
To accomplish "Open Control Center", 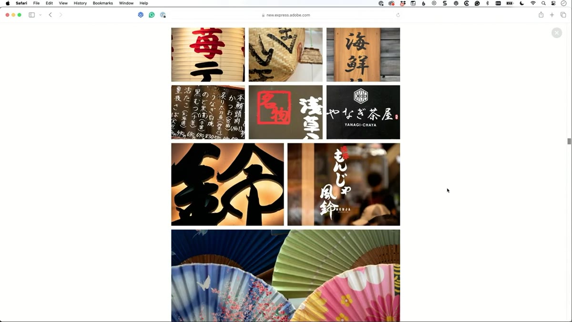I will [x=553, y=3].
